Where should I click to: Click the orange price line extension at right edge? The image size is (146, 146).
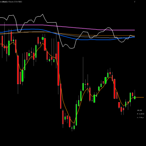point(140,97)
